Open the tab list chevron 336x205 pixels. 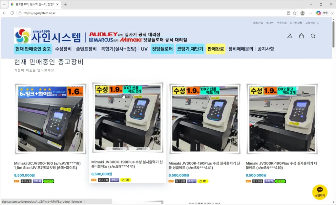[x=4, y=4]
